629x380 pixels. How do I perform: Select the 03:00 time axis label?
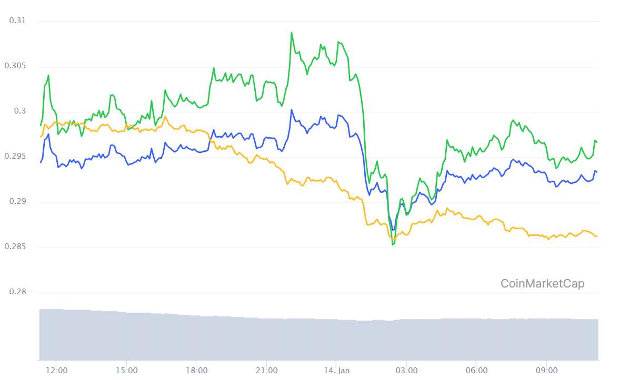pyautogui.click(x=407, y=371)
